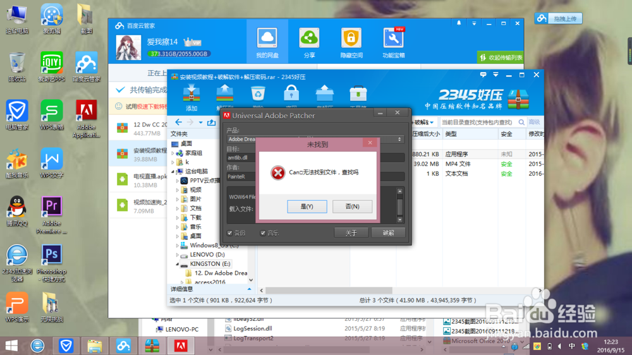Expand the LENOVO (D:) tree node
The width and height of the screenshot is (632, 355).
[178, 255]
